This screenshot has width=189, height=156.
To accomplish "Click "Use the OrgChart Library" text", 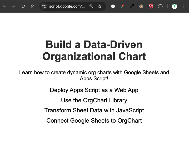I will tap(94, 100).
